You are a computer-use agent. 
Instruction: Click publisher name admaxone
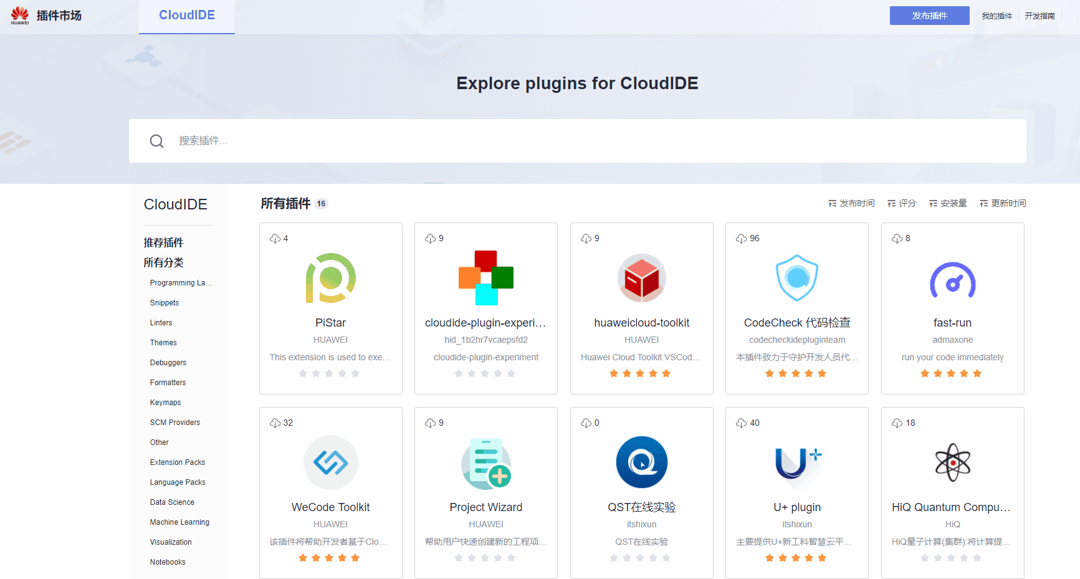(x=953, y=340)
